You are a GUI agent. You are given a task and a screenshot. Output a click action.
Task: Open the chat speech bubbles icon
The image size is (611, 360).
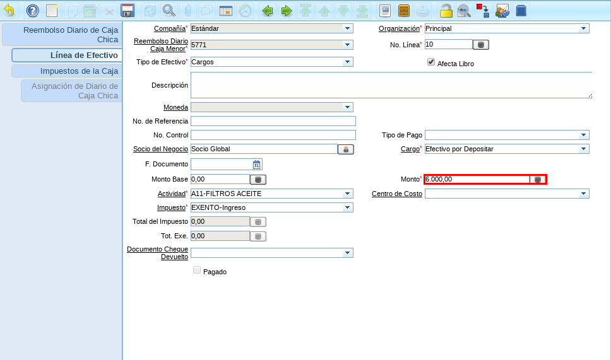tap(207, 11)
